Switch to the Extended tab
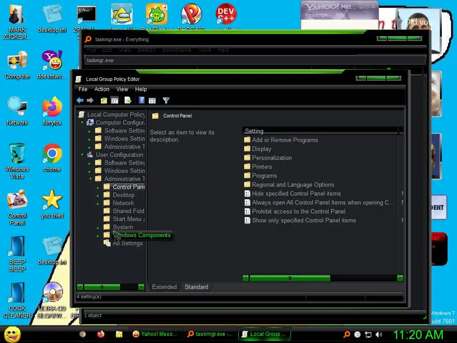 coord(164,287)
